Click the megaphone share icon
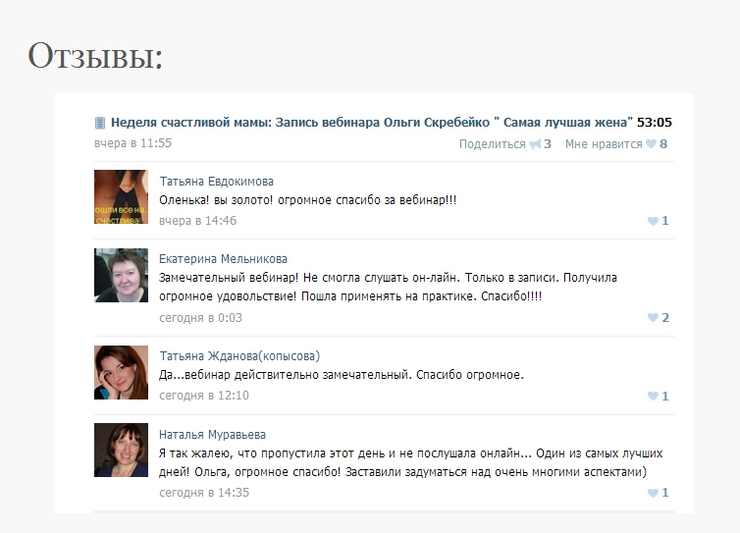This screenshot has width=740, height=533. click(535, 144)
